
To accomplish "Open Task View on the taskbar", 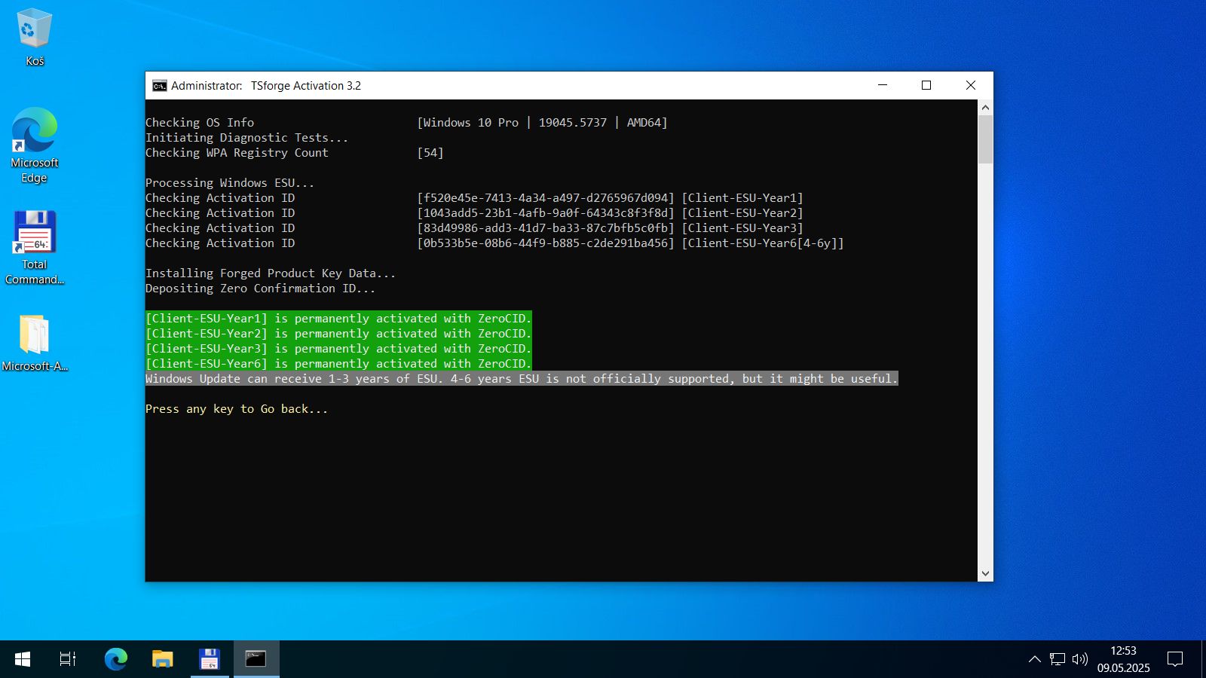I will point(68,659).
